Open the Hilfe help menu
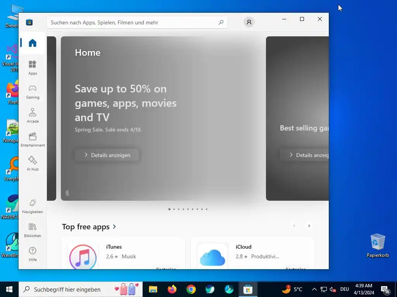397x297 pixels. coord(33,254)
